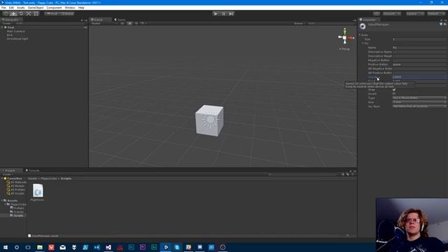Select the C# script file thumbnail
448x252 pixels.
38,190
